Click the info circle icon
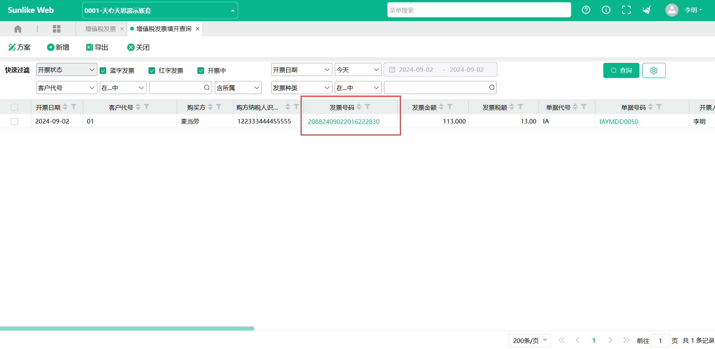Image resolution: width=715 pixels, height=349 pixels. 606,10
